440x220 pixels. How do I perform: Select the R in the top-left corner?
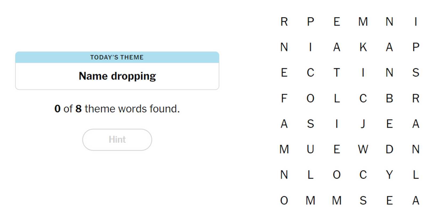point(284,22)
